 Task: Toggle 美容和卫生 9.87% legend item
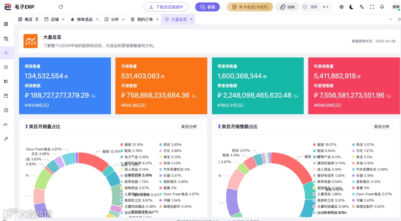136,200
